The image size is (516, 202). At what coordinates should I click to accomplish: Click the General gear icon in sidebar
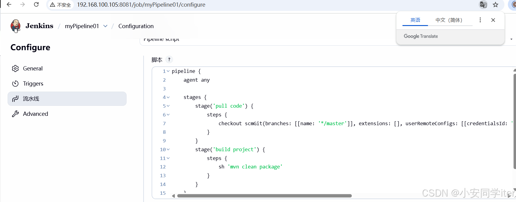(x=15, y=69)
